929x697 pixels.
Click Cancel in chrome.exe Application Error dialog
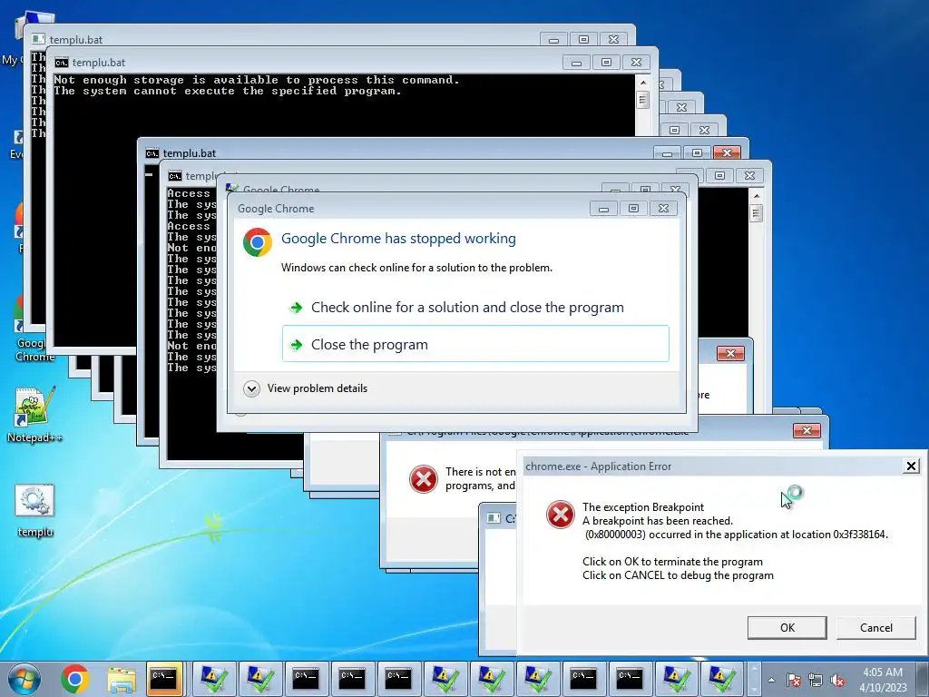(875, 628)
